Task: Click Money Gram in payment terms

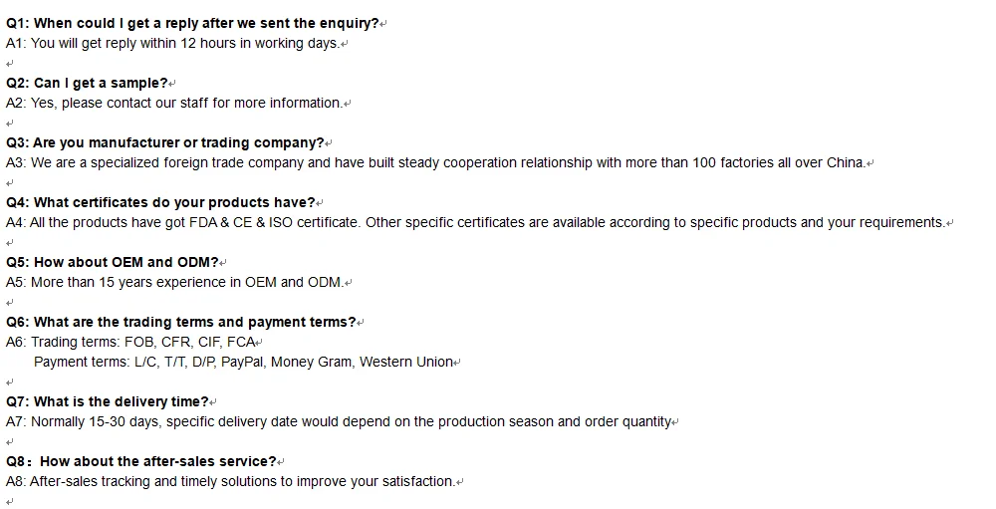Action: pyautogui.click(x=312, y=362)
